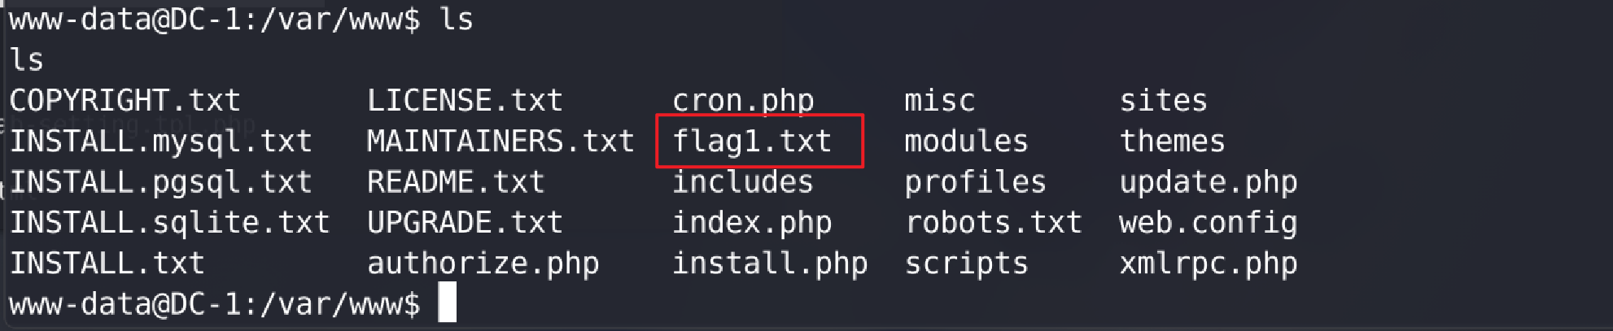Select the MAINTAINERS.txt entry
The image size is (1613, 331).
pyautogui.click(x=501, y=142)
